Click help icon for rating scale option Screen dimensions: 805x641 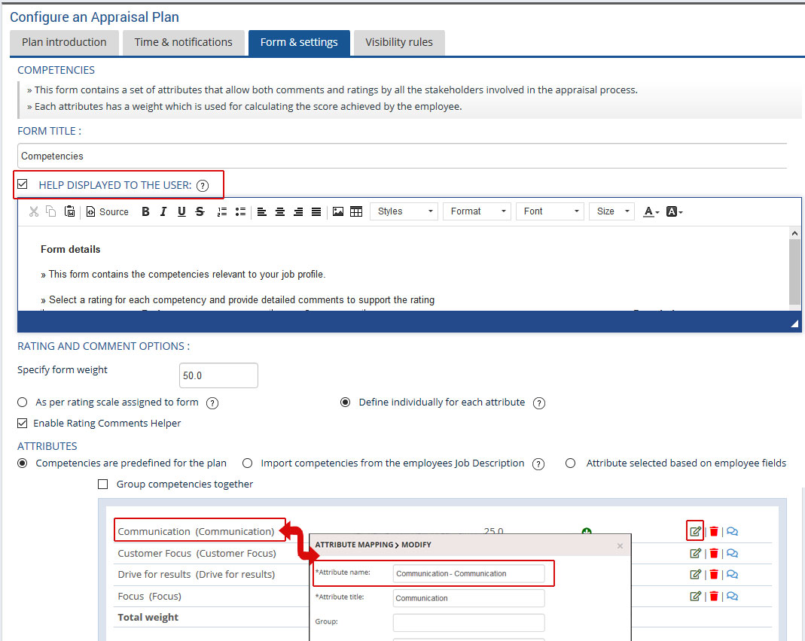212,403
